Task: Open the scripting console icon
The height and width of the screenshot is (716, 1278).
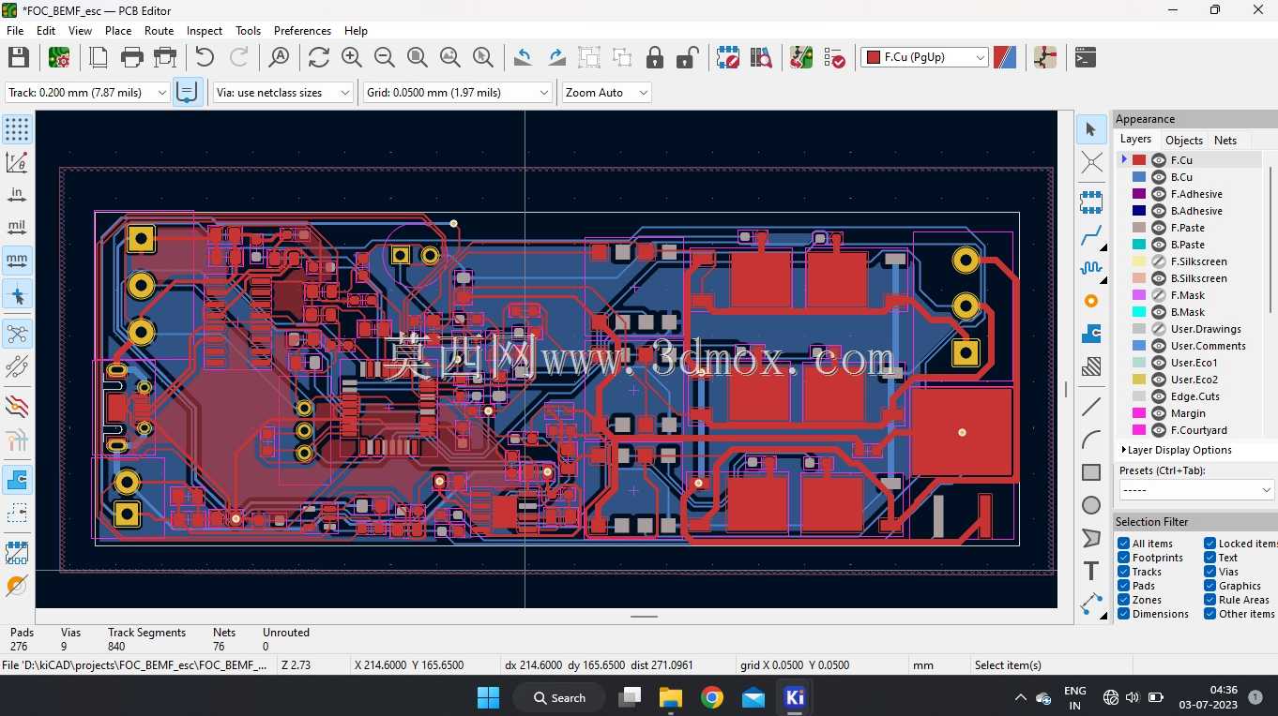Action: (1086, 58)
